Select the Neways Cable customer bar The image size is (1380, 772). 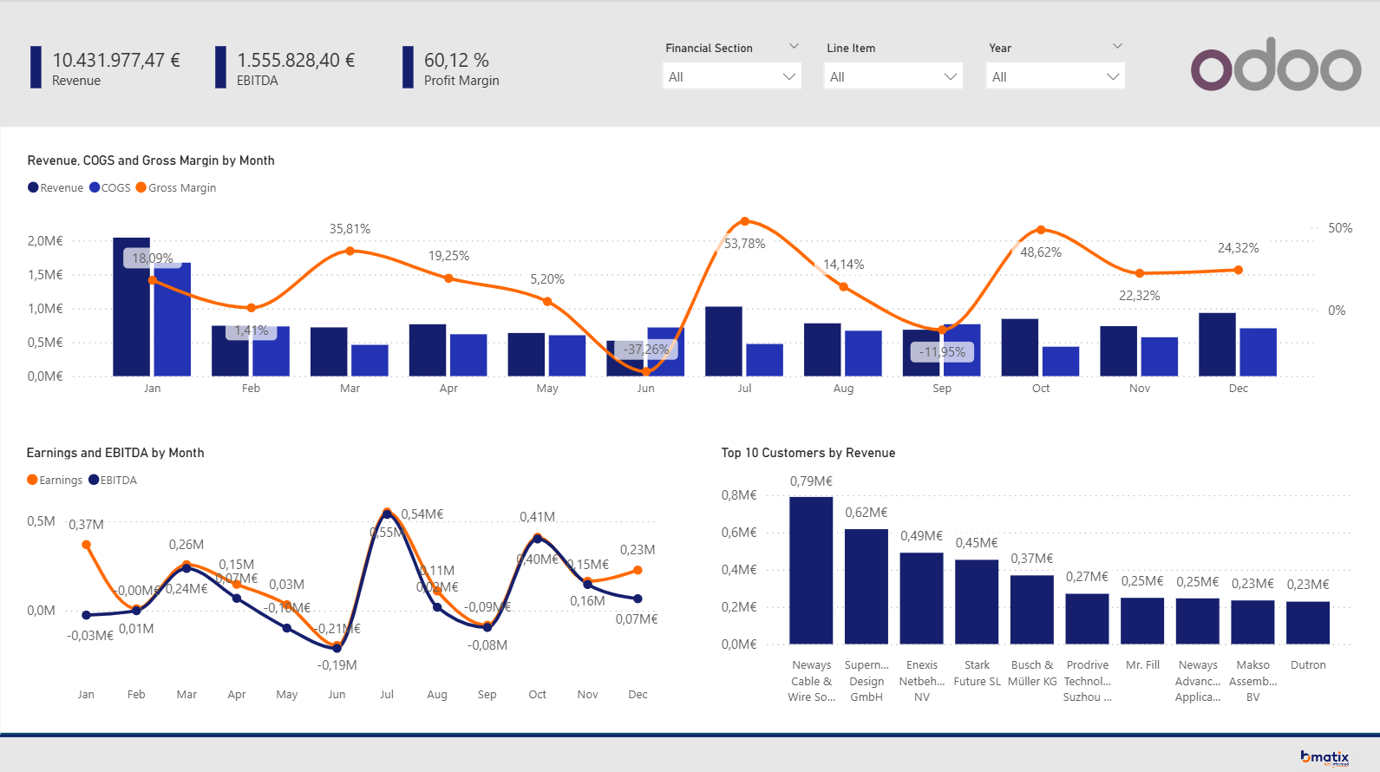pos(811,571)
